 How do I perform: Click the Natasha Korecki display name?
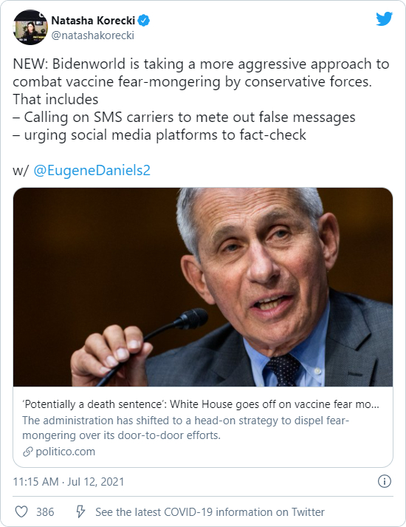pos(93,21)
